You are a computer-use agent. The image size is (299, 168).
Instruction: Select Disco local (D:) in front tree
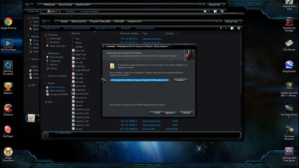pyautogui.click(x=57, y=91)
